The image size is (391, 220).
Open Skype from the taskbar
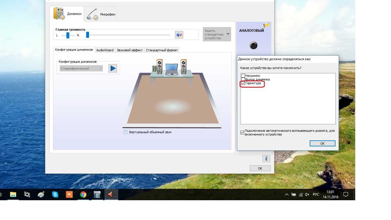click(x=55, y=195)
